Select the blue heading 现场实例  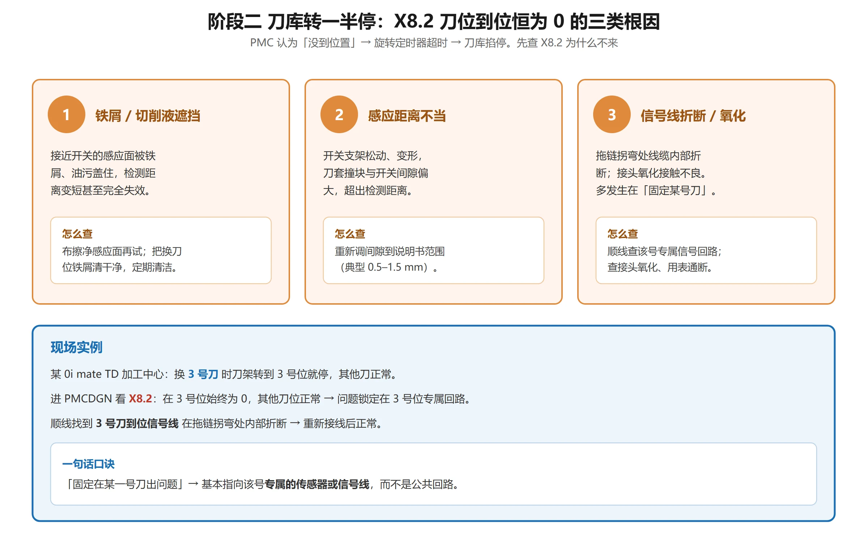[76, 347]
